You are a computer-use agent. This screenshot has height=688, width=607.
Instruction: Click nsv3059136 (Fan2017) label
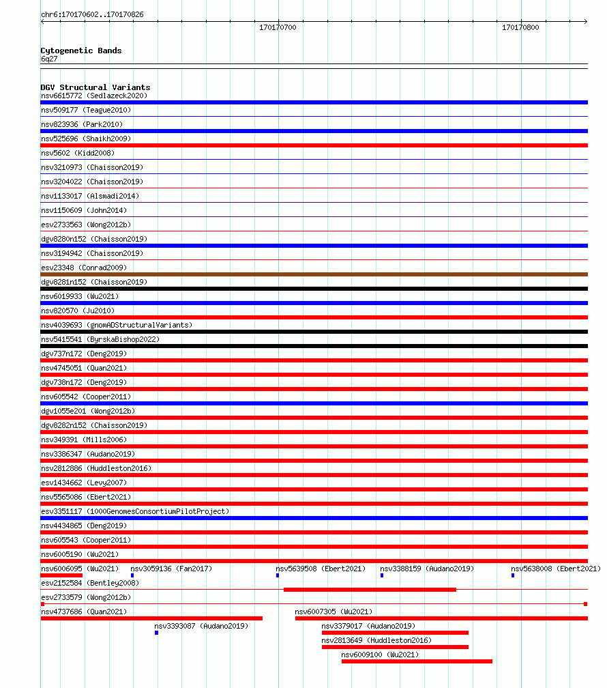[171, 569]
